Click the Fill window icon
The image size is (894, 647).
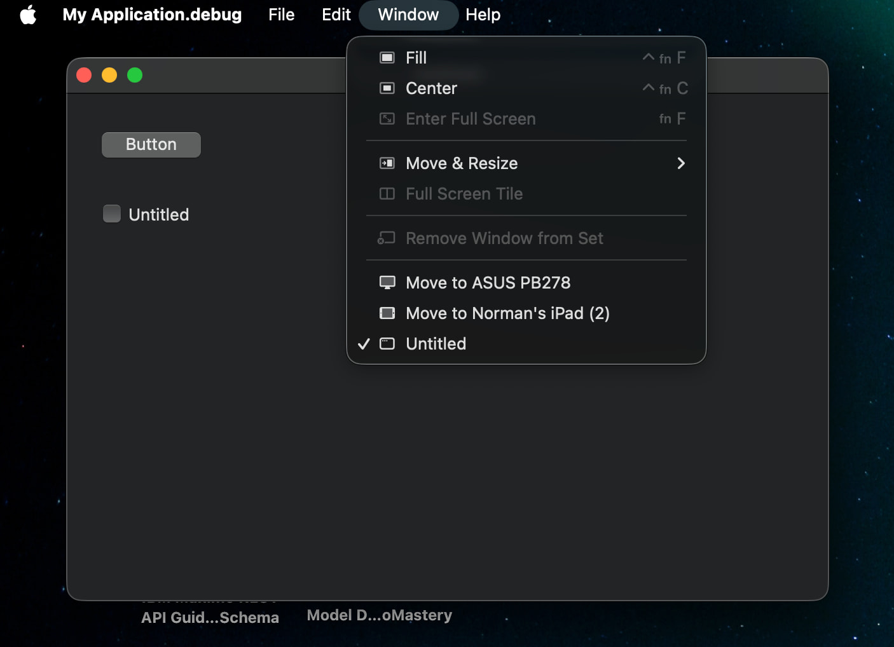(387, 58)
